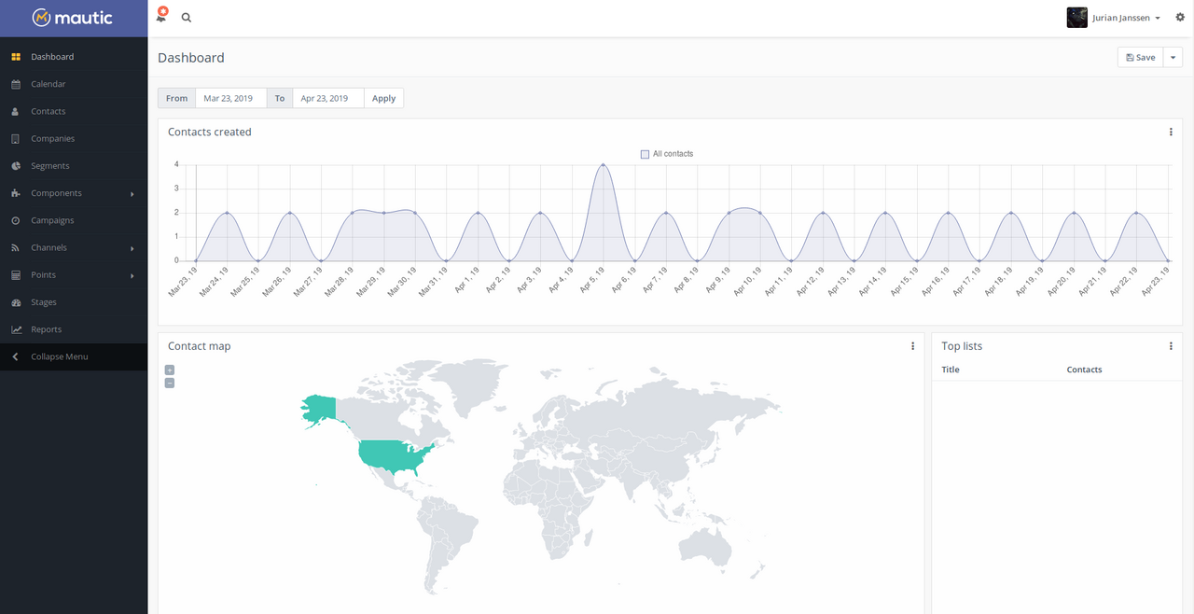Open Segments from the sidebar

point(49,166)
